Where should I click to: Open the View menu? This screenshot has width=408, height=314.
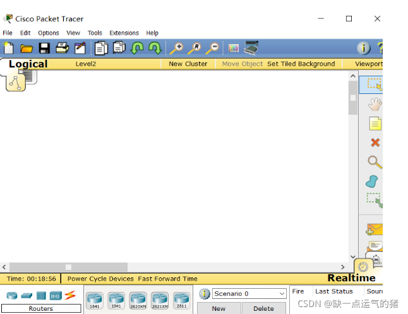pos(73,33)
